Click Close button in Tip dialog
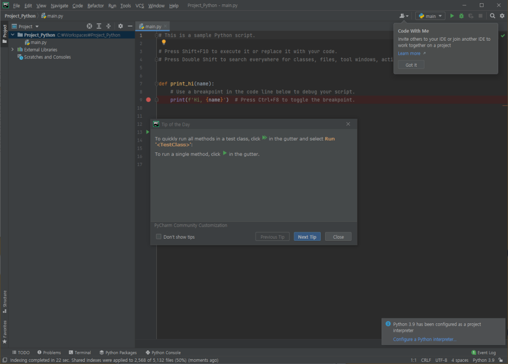Image resolution: width=508 pixels, height=364 pixels. 338,237
